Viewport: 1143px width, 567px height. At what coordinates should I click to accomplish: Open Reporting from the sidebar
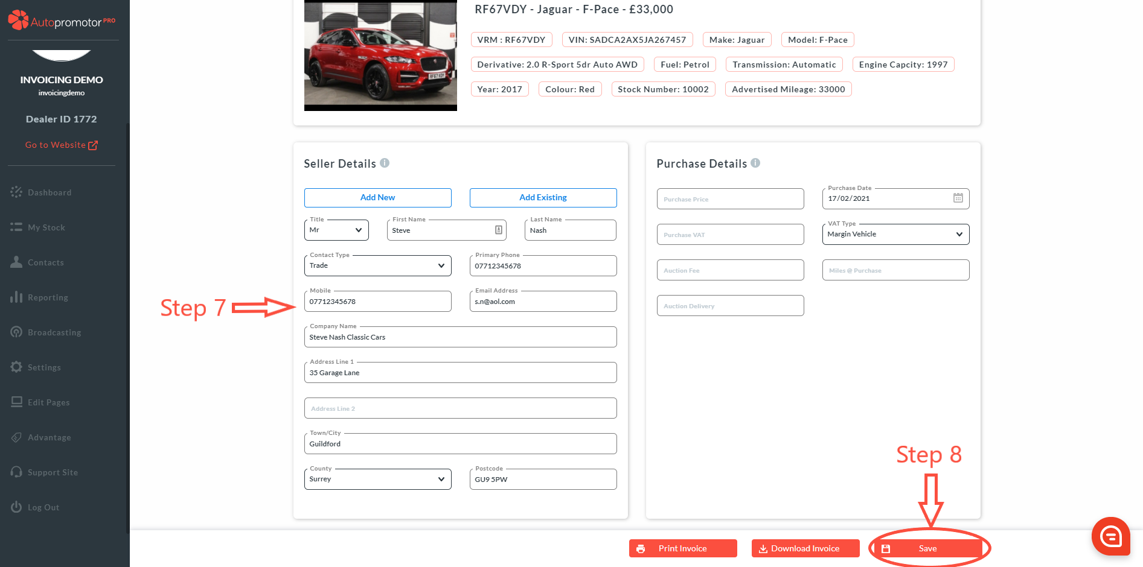pyautogui.click(x=48, y=297)
